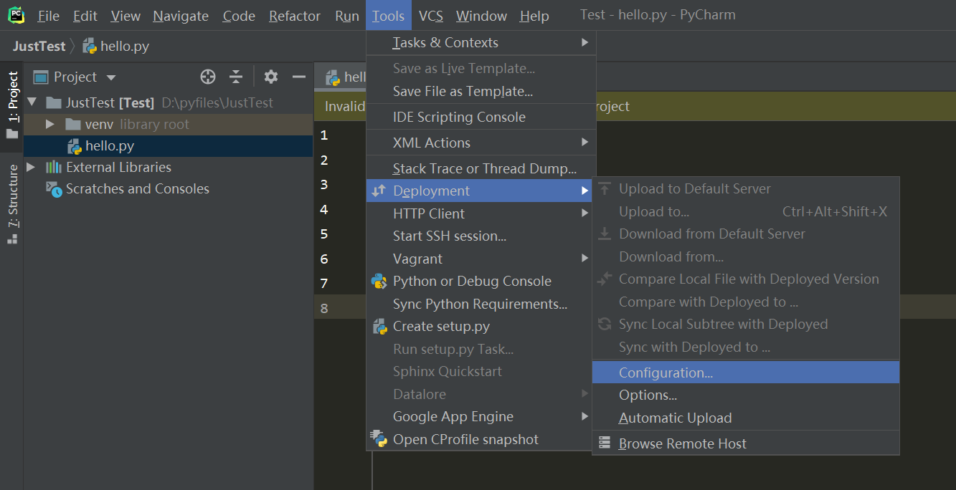
Task: Click the 'D:\pyfiles\JustTest' path text
Action: click(217, 103)
